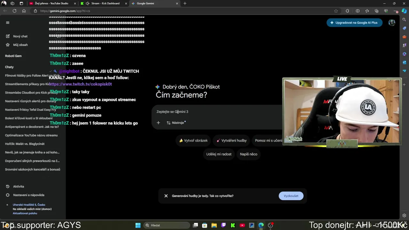Click the Edge sidebar search icon
The image size is (409, 230).
pyautogui.click(x=404, y=20)
